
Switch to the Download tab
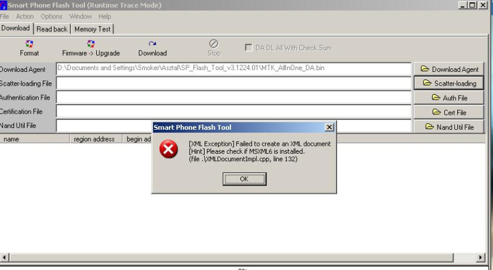16,28
